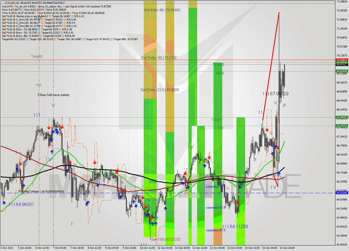Click the 62.95555 price axis value
The width and height of the screenshot is (349, 251).
pos(342,244)
